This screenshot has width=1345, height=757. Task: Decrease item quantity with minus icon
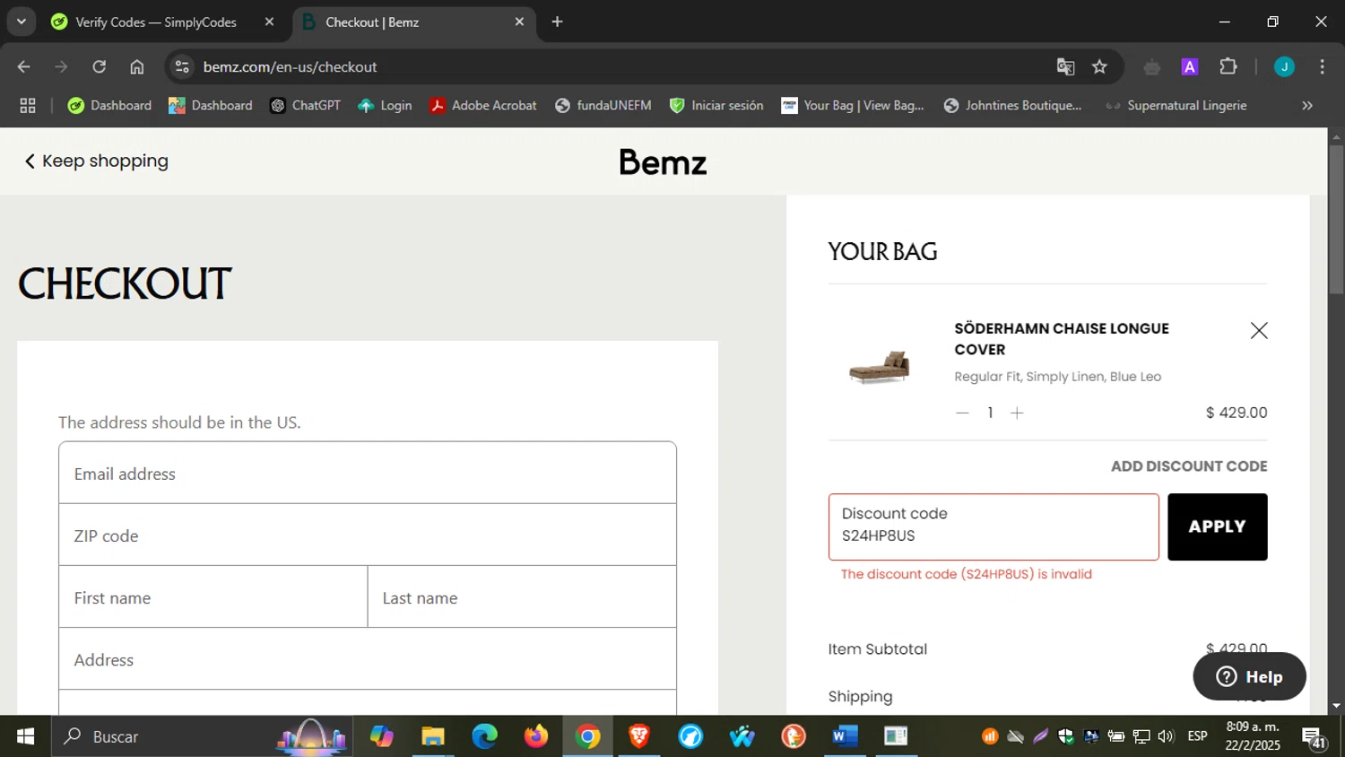pos(962,413)
